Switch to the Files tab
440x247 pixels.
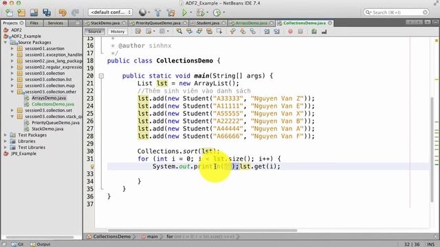pyautogui.click(x=34, y=23)
